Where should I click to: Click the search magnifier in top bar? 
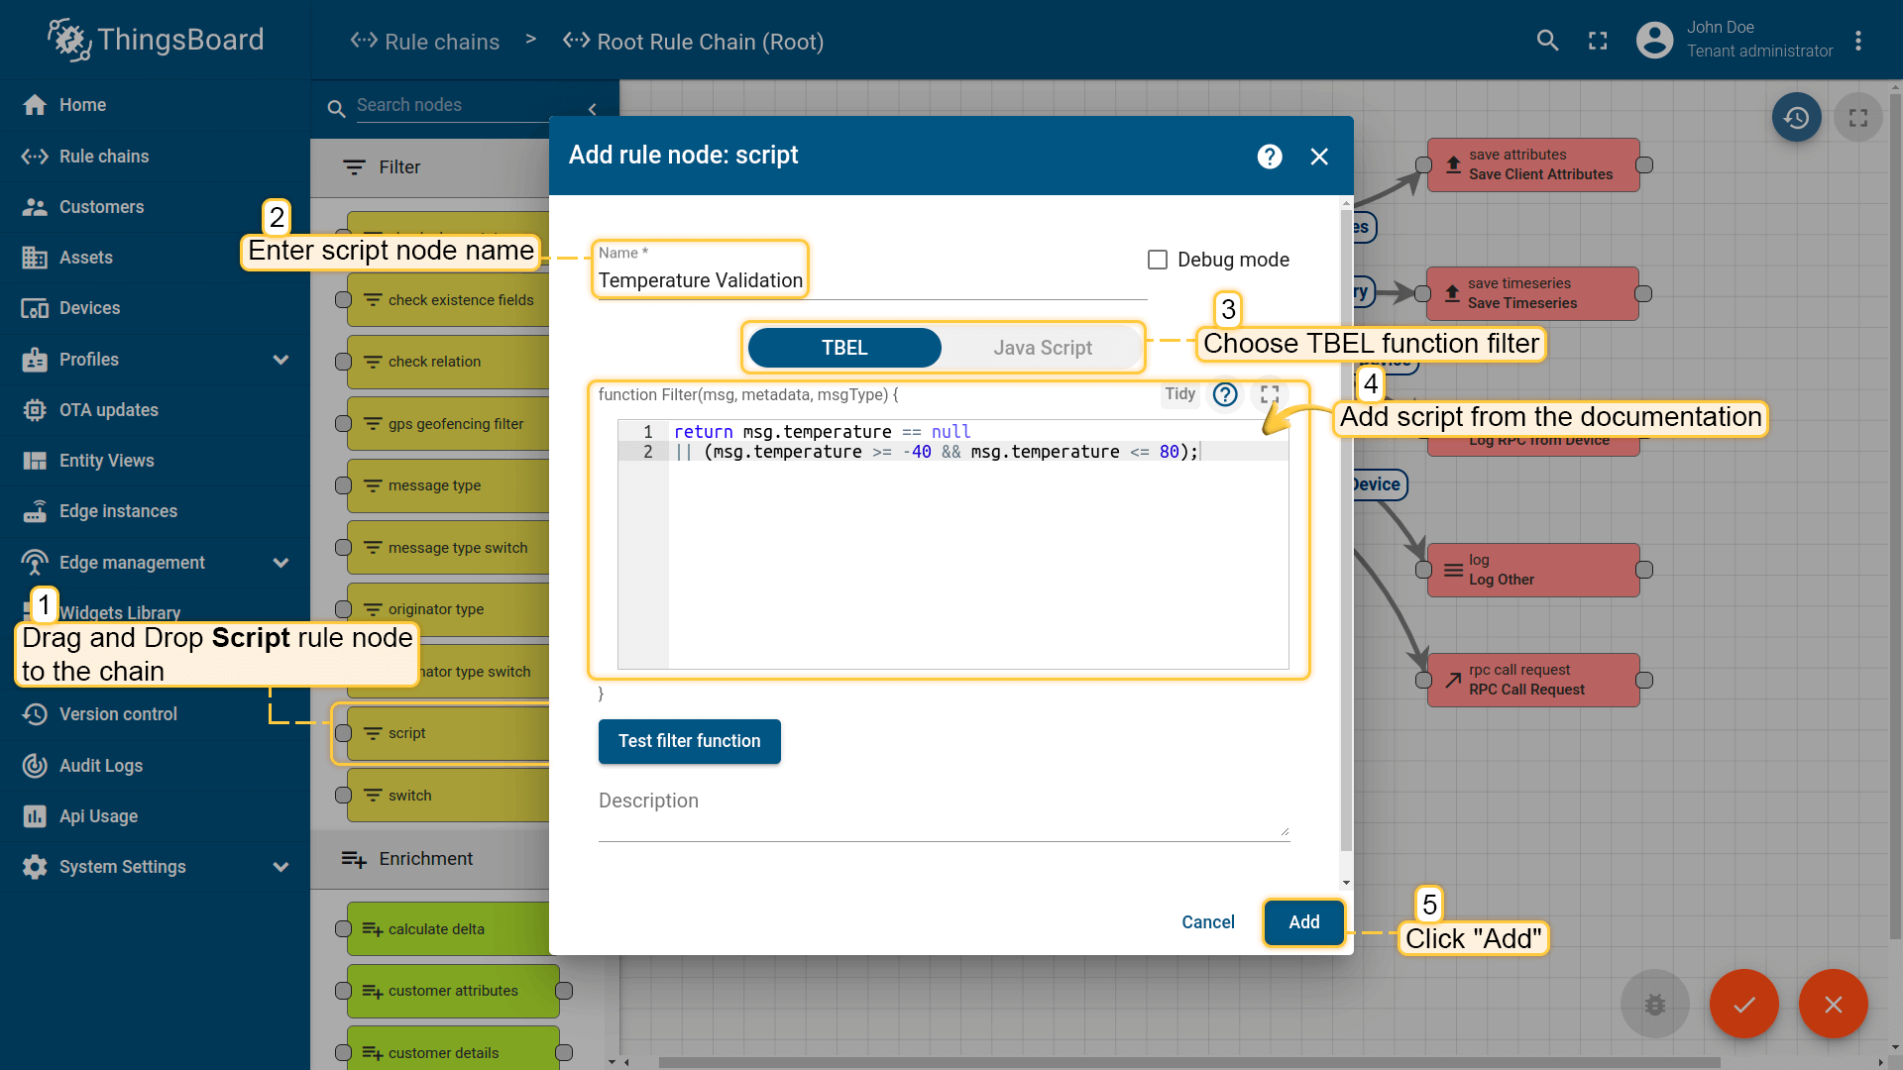pyautogui.click(x=1547, y=41)
